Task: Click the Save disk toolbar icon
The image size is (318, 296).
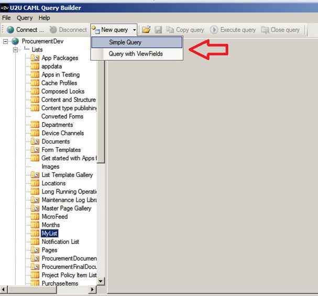Action: point(158,30)
